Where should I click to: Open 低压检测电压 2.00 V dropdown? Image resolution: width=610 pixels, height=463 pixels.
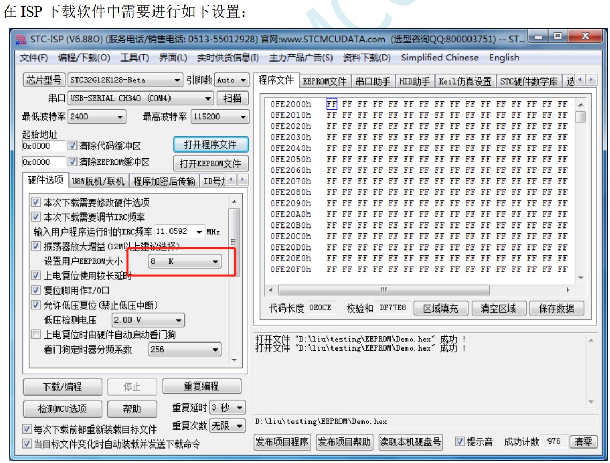(x=148, y=320)
